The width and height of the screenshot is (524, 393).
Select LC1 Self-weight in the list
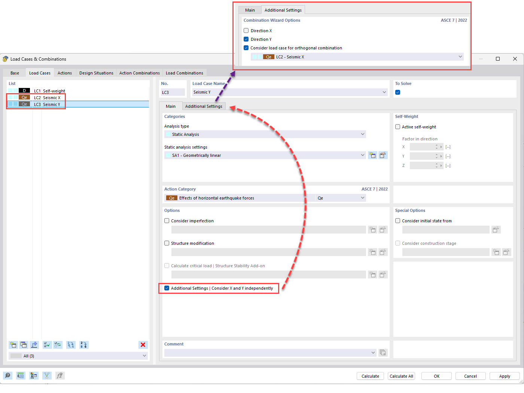(78, 91)
